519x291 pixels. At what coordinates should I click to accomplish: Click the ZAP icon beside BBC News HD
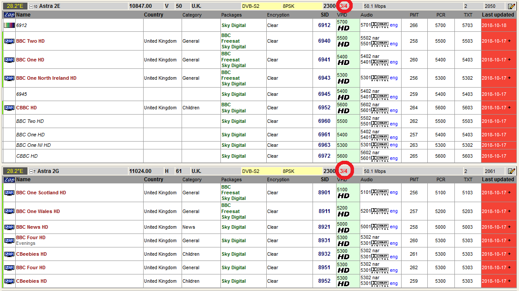9,227
